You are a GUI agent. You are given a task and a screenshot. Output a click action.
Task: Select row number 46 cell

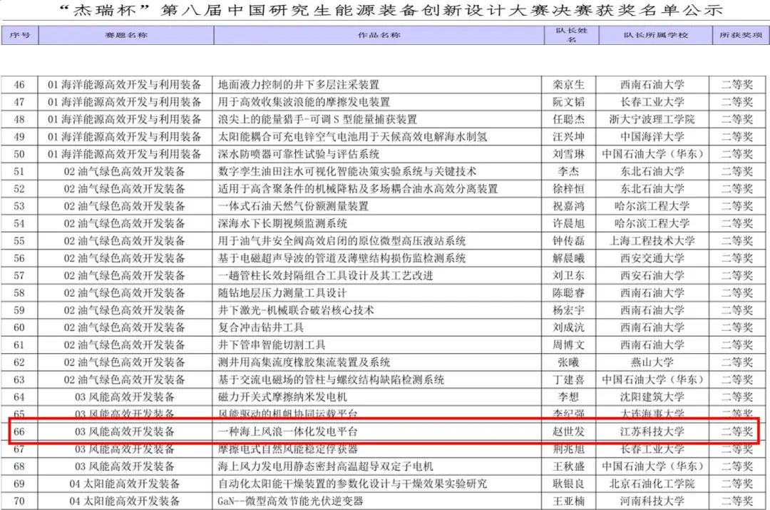click(19, 85)
